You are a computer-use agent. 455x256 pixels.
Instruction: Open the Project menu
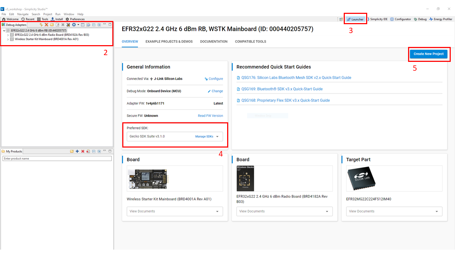(48, 14)
